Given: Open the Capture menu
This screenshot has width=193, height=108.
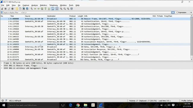Looking at the screenshot, I should [26, 5].
